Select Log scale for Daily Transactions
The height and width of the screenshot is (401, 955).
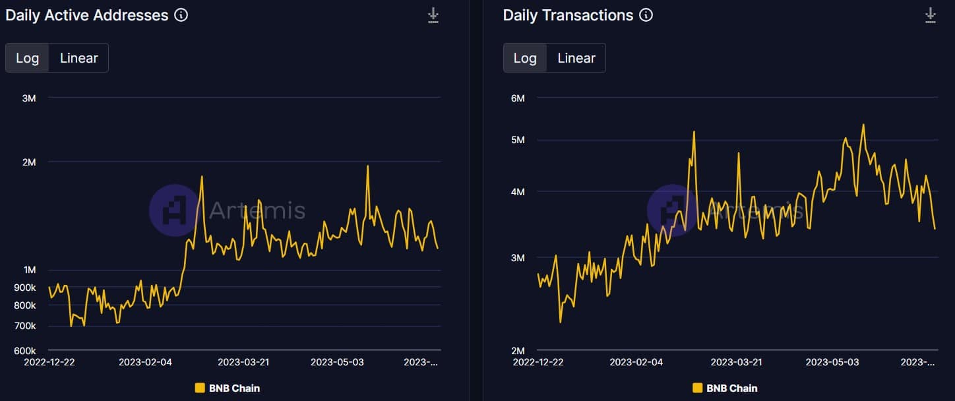(525, 58)
